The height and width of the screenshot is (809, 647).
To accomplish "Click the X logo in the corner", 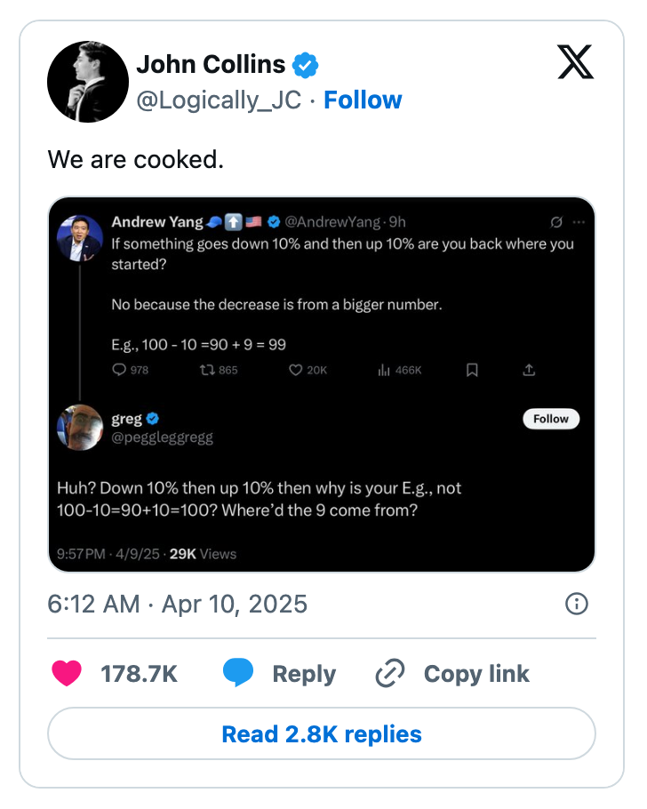I will coord(575,63).
